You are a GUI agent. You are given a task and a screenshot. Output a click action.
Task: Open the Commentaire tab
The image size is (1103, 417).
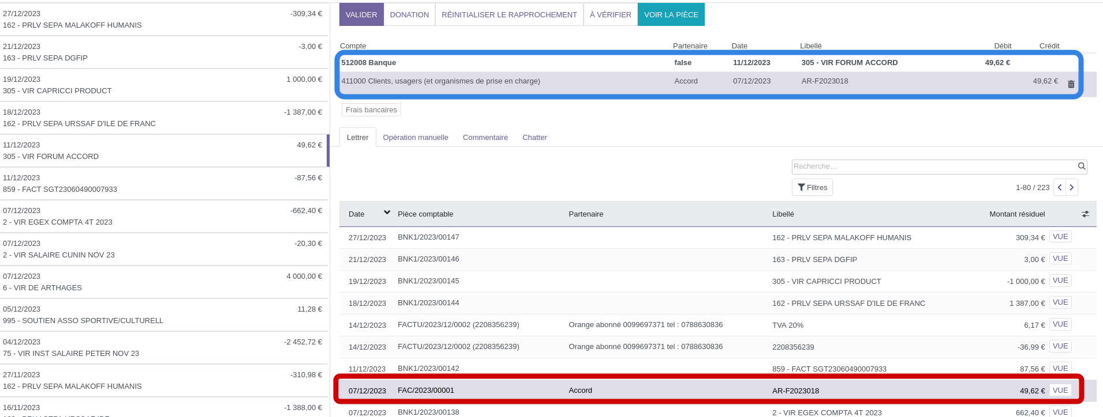tap(485, 137)
